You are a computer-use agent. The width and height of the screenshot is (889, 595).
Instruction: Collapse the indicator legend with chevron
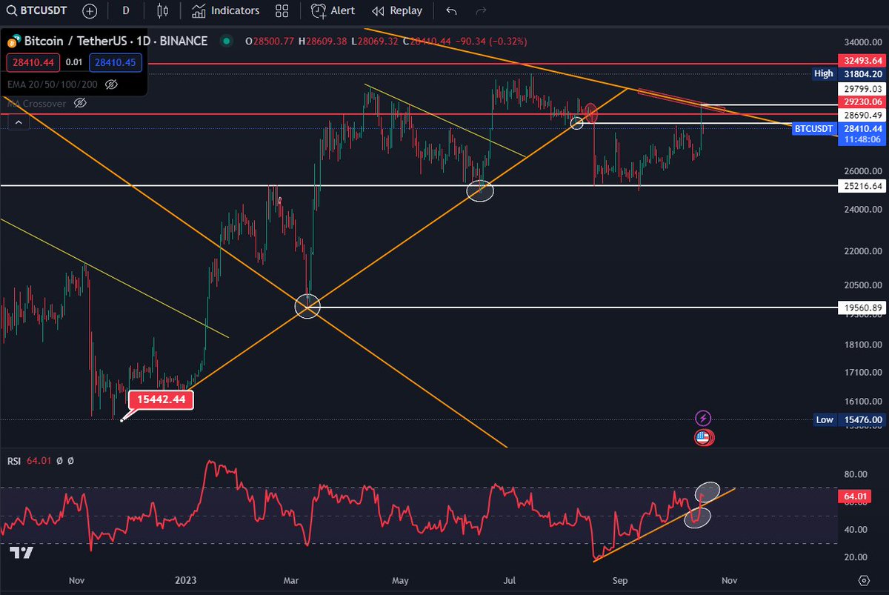17,123
